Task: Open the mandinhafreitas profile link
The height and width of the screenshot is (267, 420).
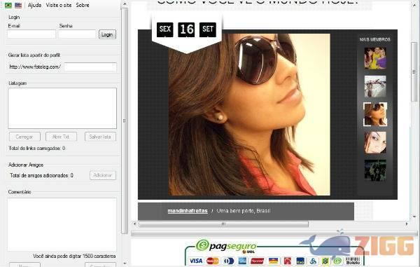Action: [x=188, y=211]
